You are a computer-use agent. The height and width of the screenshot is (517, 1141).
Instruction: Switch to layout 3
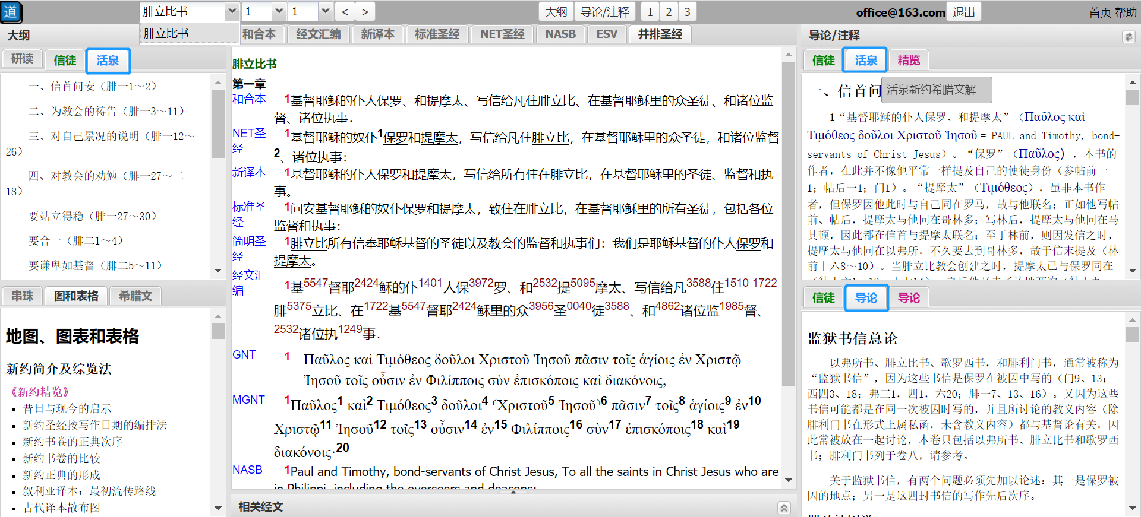click(x=688, y=12)
